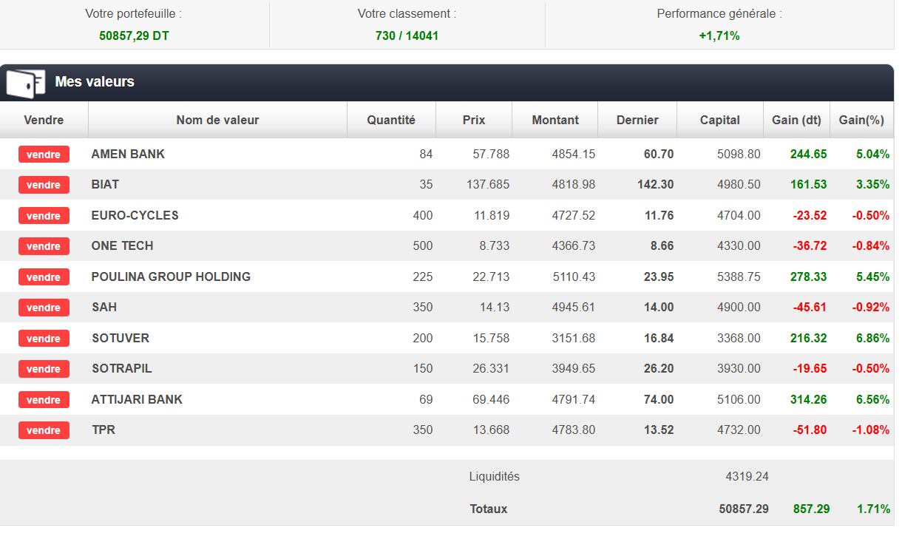Image resolution: width=902 pixels, height=536 pixels.
Task: Click the Gain (dt) column header
Action: (x=796, y=120)
